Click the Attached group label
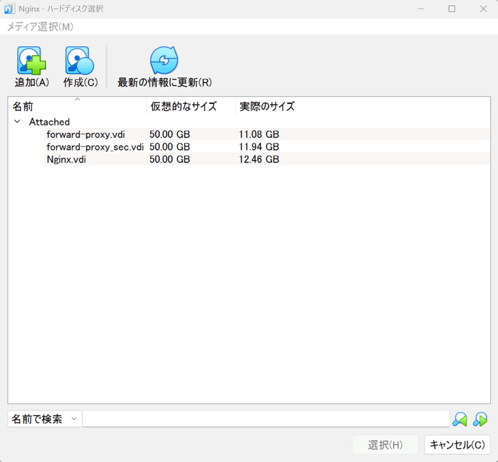 [x=49, y=122]
